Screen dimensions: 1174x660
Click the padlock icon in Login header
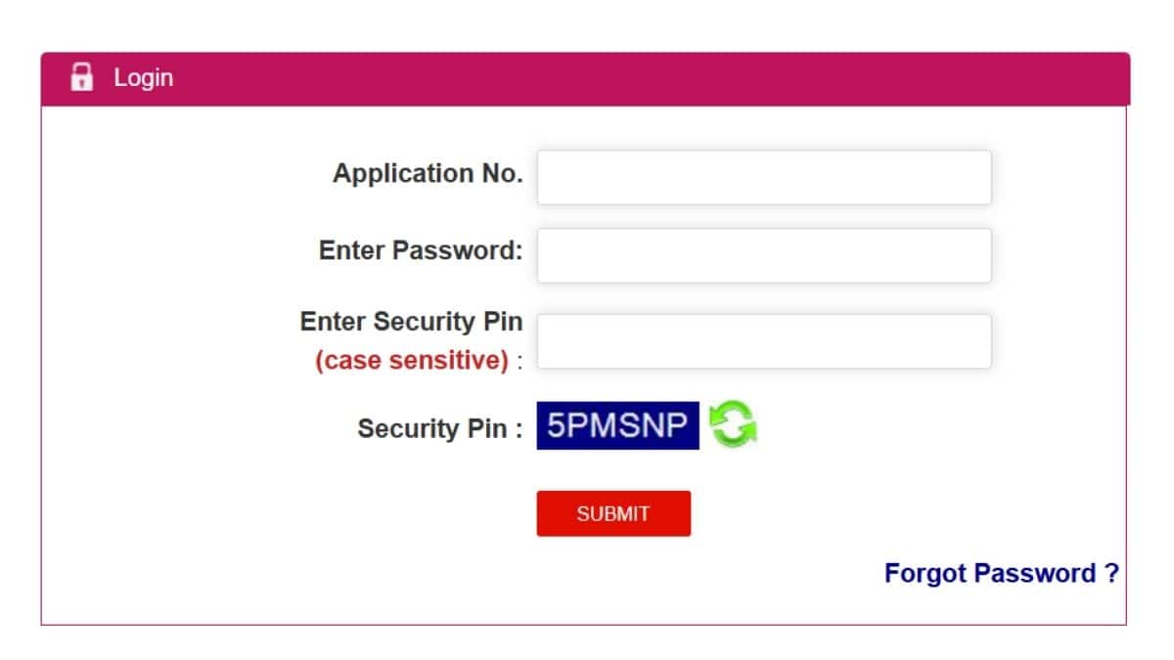click(x=82, y=77)
